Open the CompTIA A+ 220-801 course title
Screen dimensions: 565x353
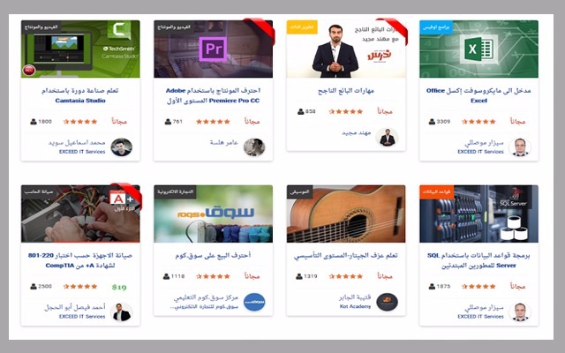tap(80, 260)
